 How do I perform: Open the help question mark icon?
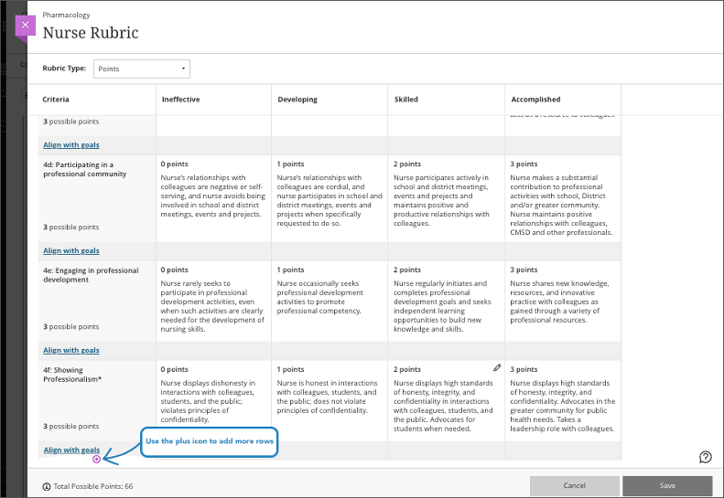point(705,457)
